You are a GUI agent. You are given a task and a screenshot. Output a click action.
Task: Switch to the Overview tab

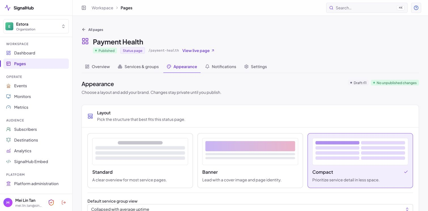coord(97,67)
